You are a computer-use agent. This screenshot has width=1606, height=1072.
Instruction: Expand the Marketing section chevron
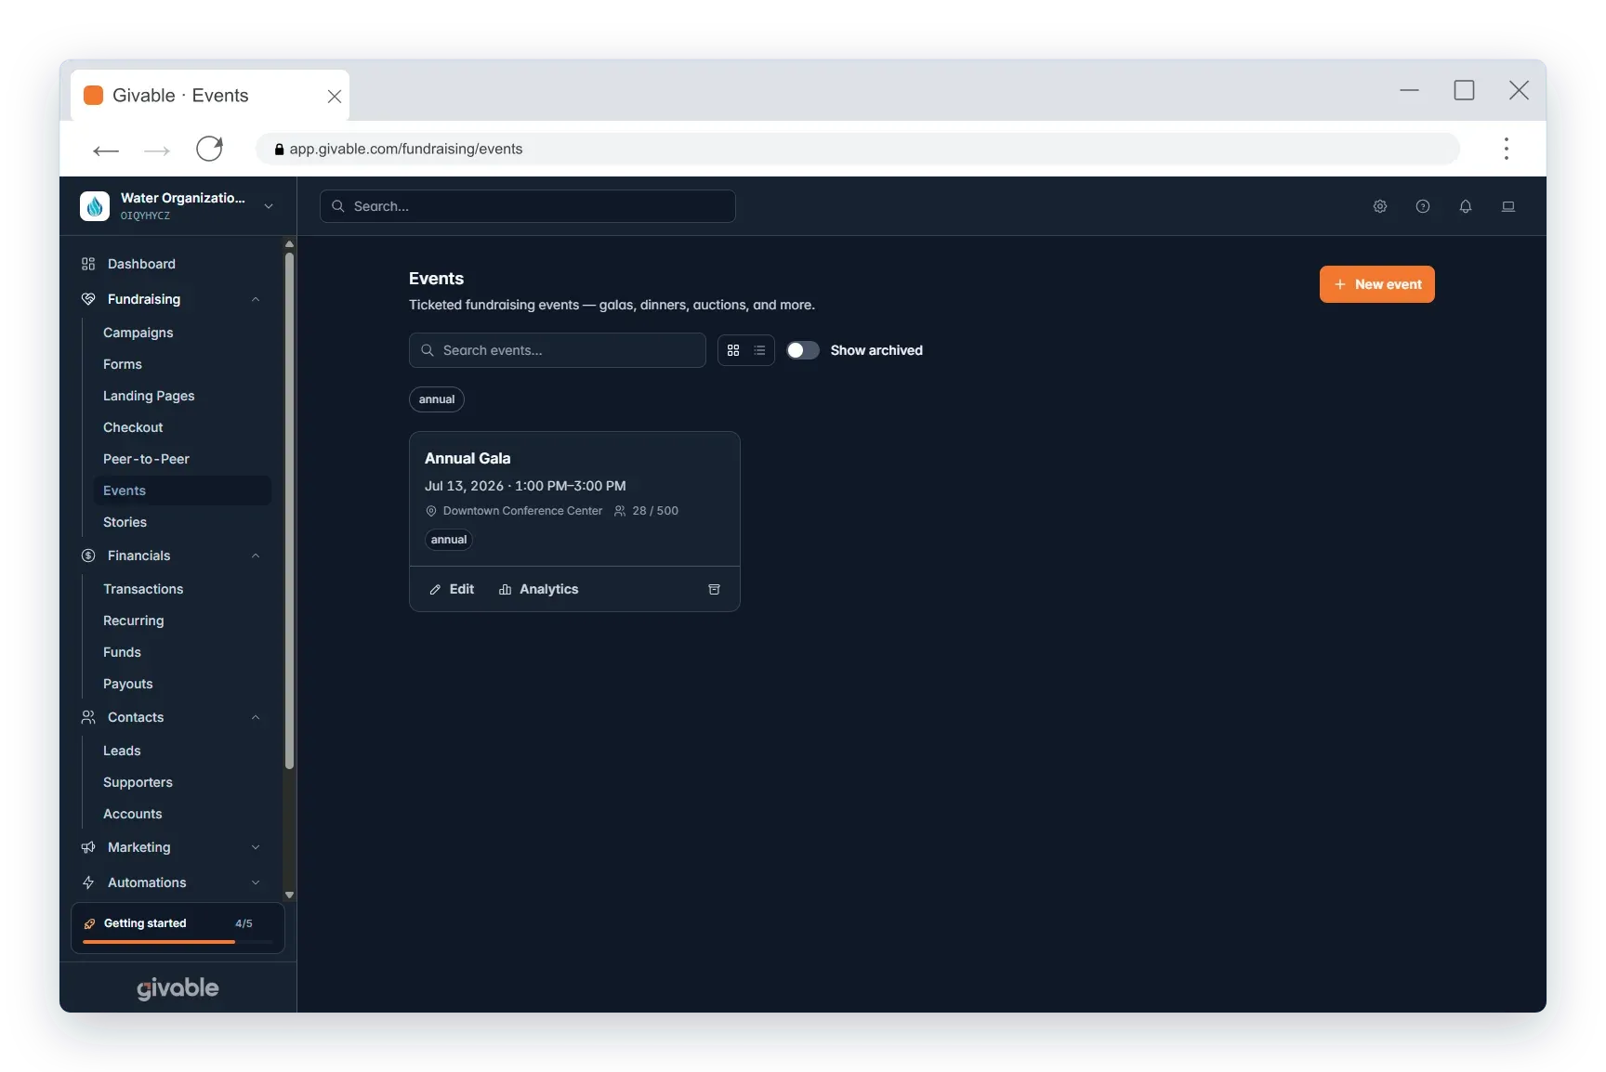coord(256,847)
